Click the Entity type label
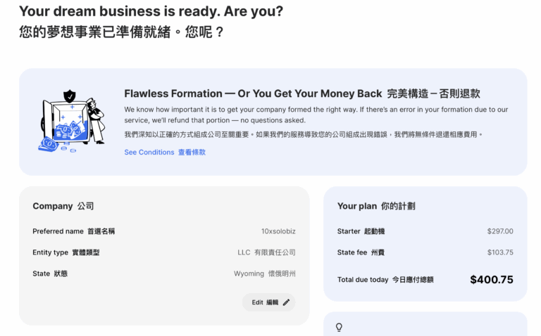The width and height of the screenshot is (541, 336). (x=66, y=252)
